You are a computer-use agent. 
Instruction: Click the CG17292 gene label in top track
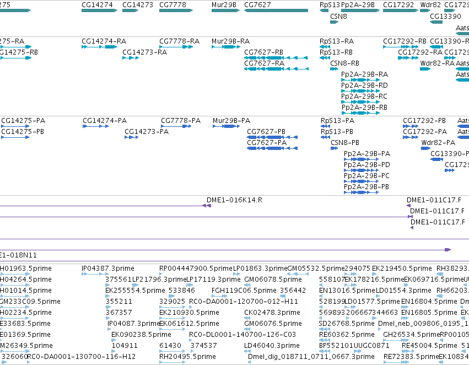pos(398,5)
